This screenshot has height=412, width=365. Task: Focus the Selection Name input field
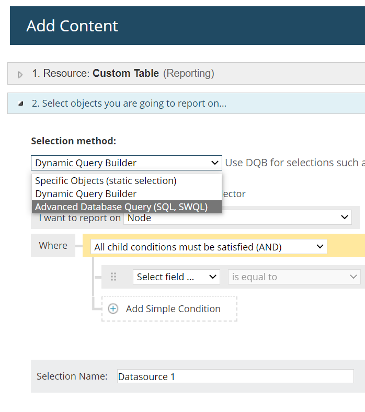click(235, 376)
